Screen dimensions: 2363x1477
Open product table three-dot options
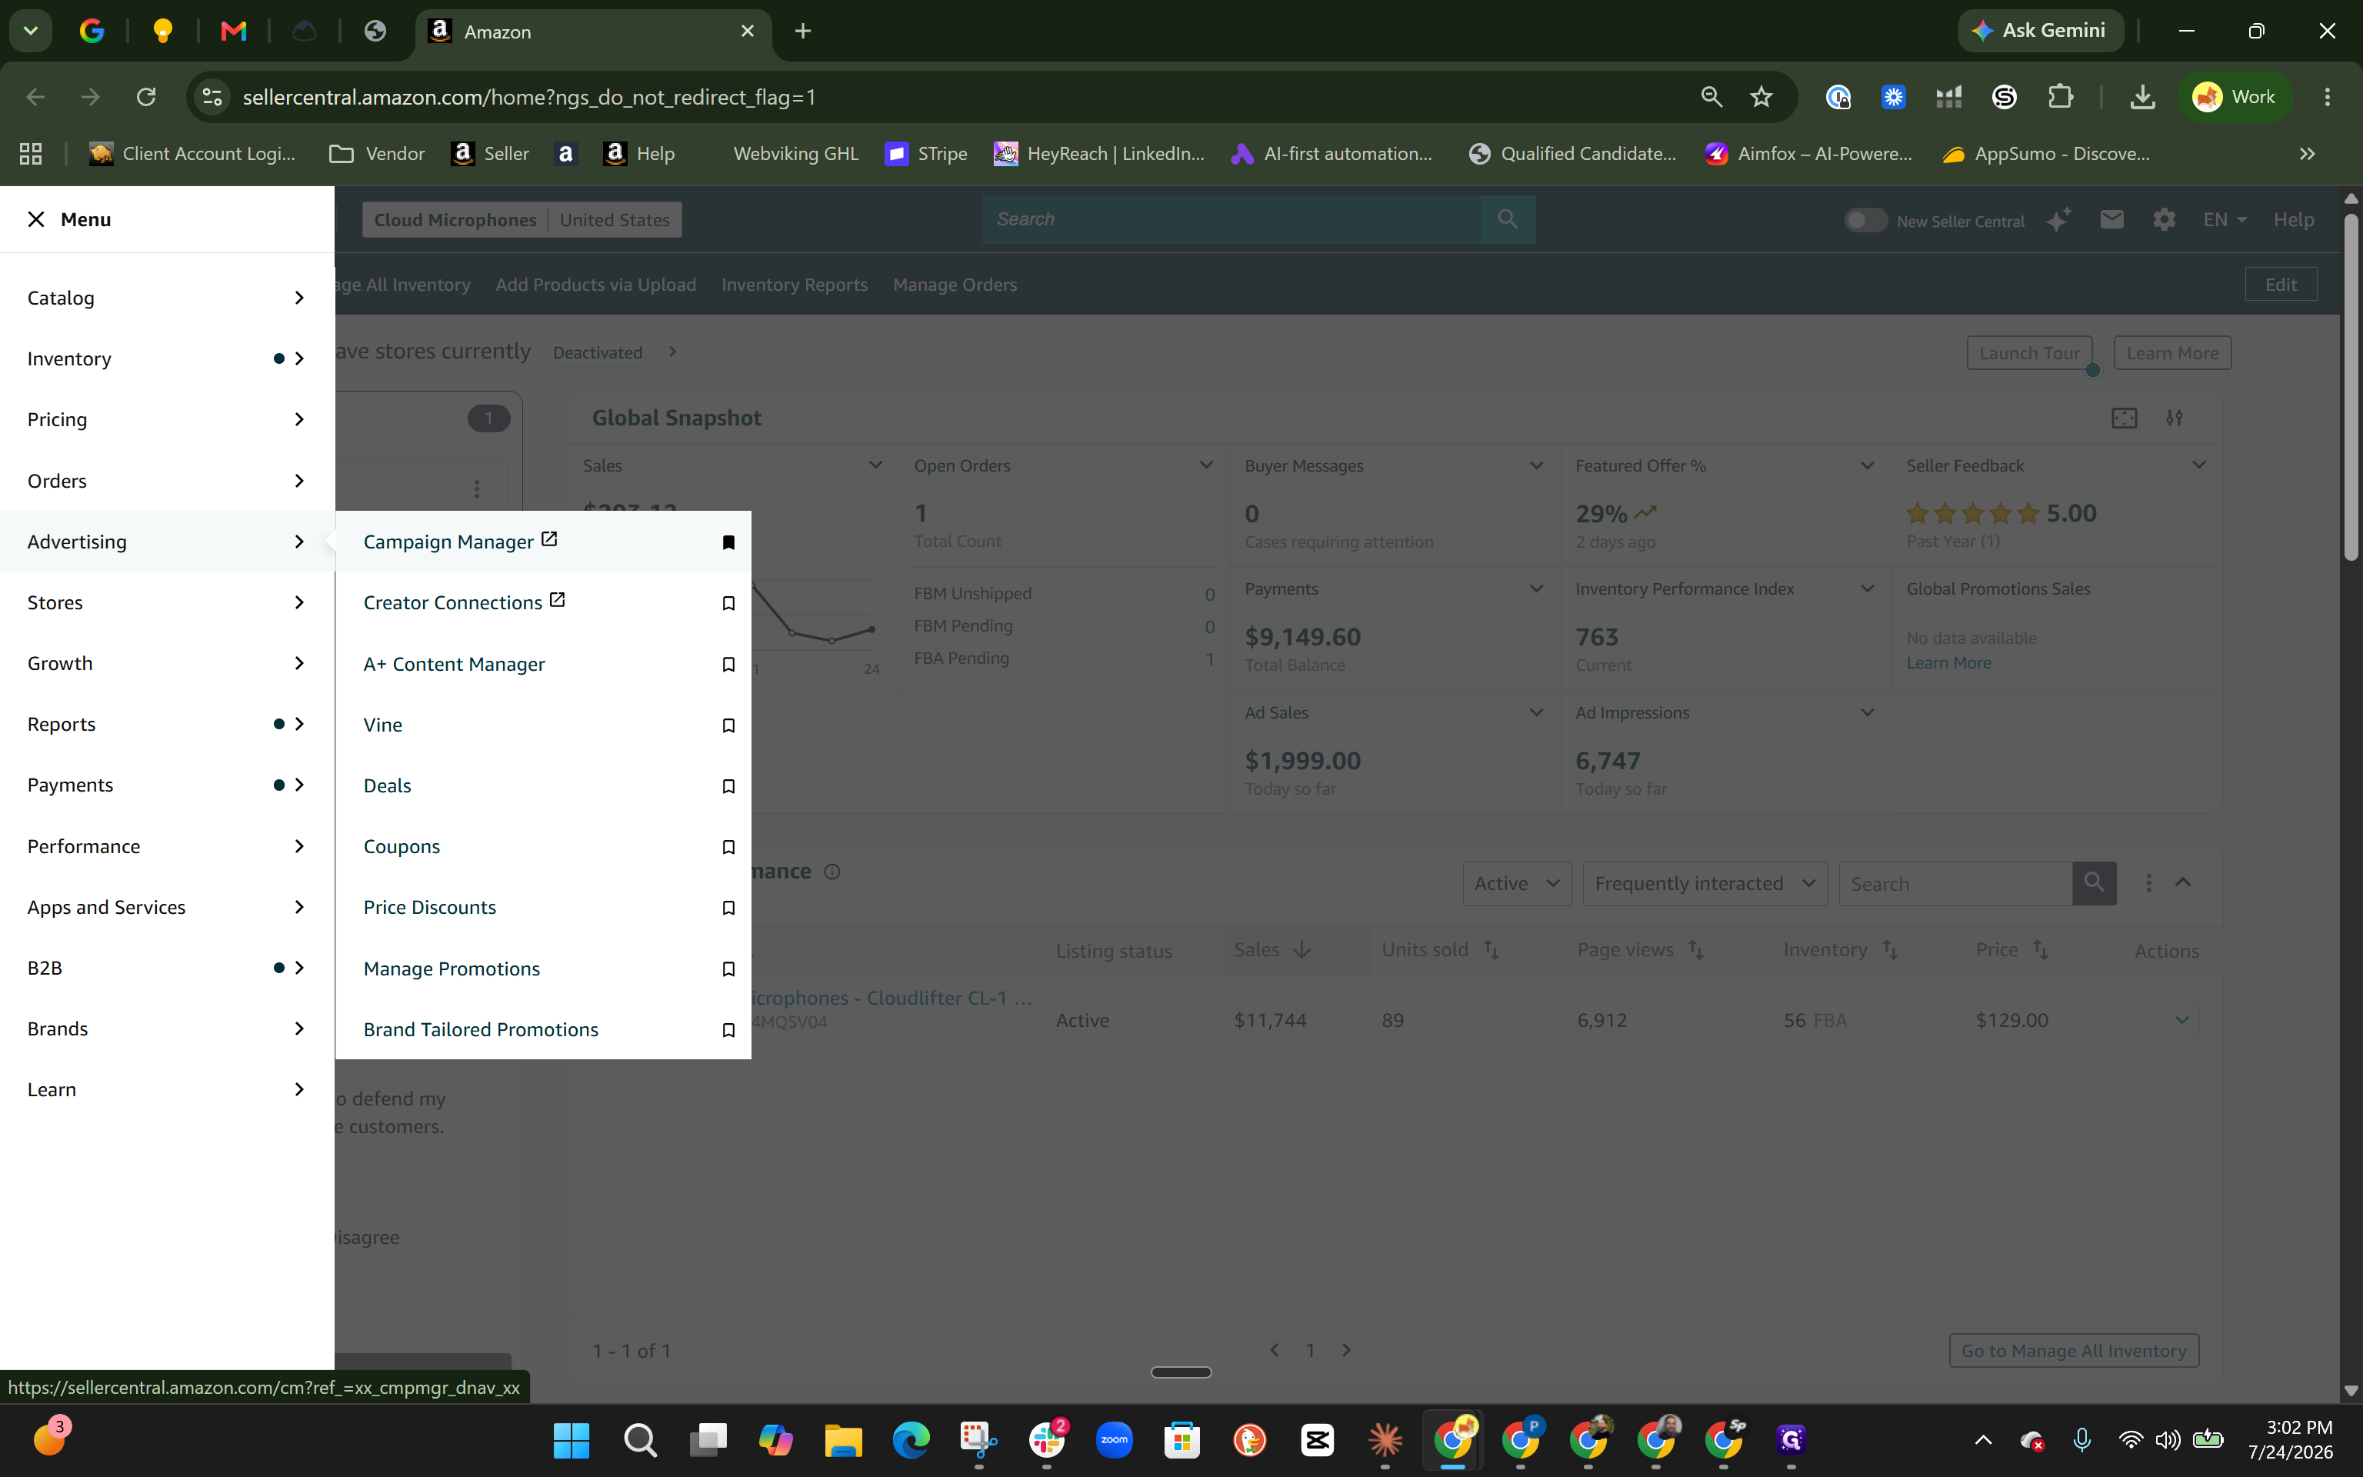[2148, 883]
